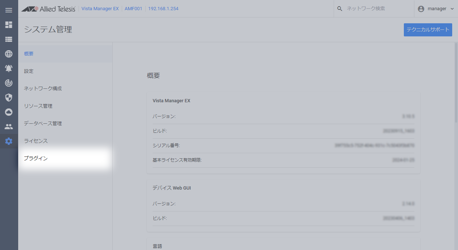Open the リソース管理 section
Screen dimensions: 458x250
coord(65,106)
